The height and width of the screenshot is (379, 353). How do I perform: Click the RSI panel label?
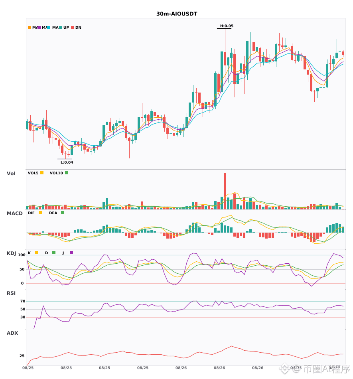(11, 293)
